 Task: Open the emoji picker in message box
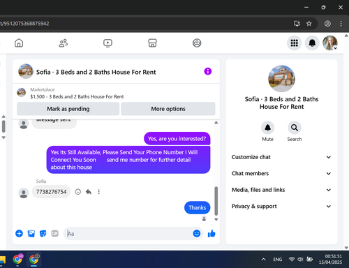point(197,233)
